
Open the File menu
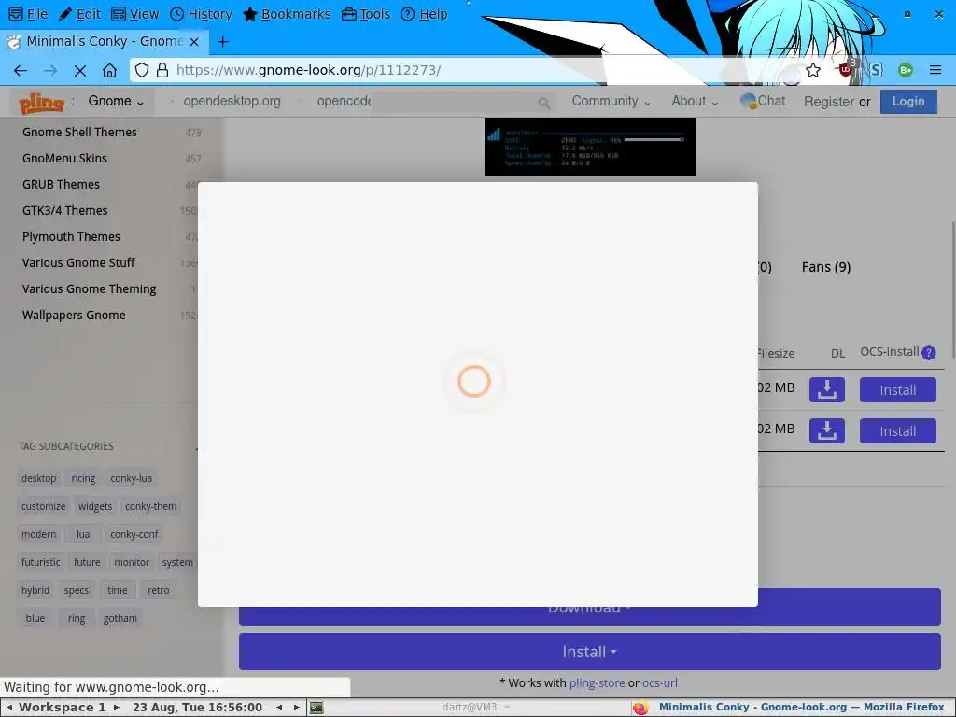pyautogui.click(x=28, y=14)
